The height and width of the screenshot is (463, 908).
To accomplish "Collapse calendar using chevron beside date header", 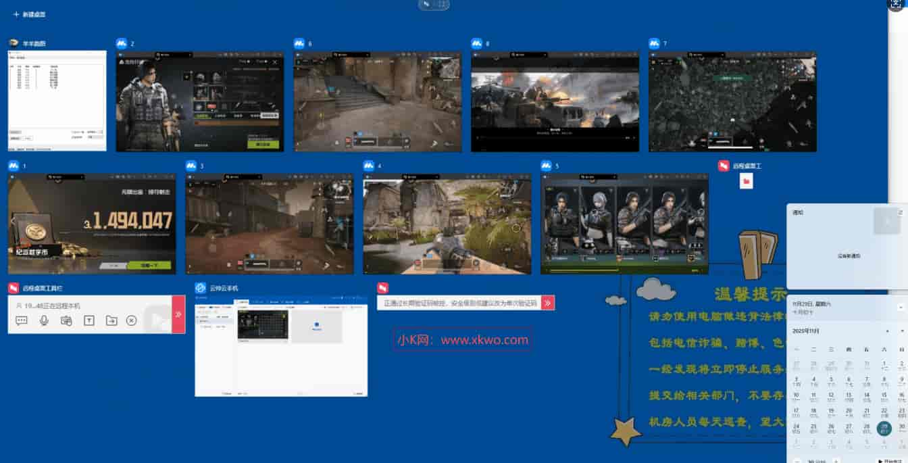I will click(902, 308).
